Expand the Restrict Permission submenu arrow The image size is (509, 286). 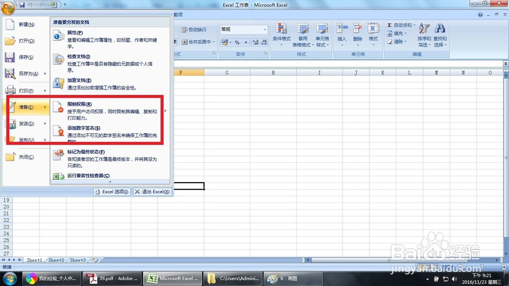point(165,111)
